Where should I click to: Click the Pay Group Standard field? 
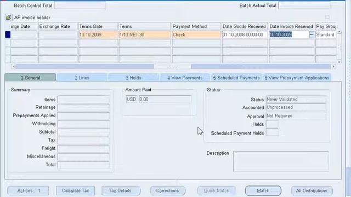click(x=326, y=34)
